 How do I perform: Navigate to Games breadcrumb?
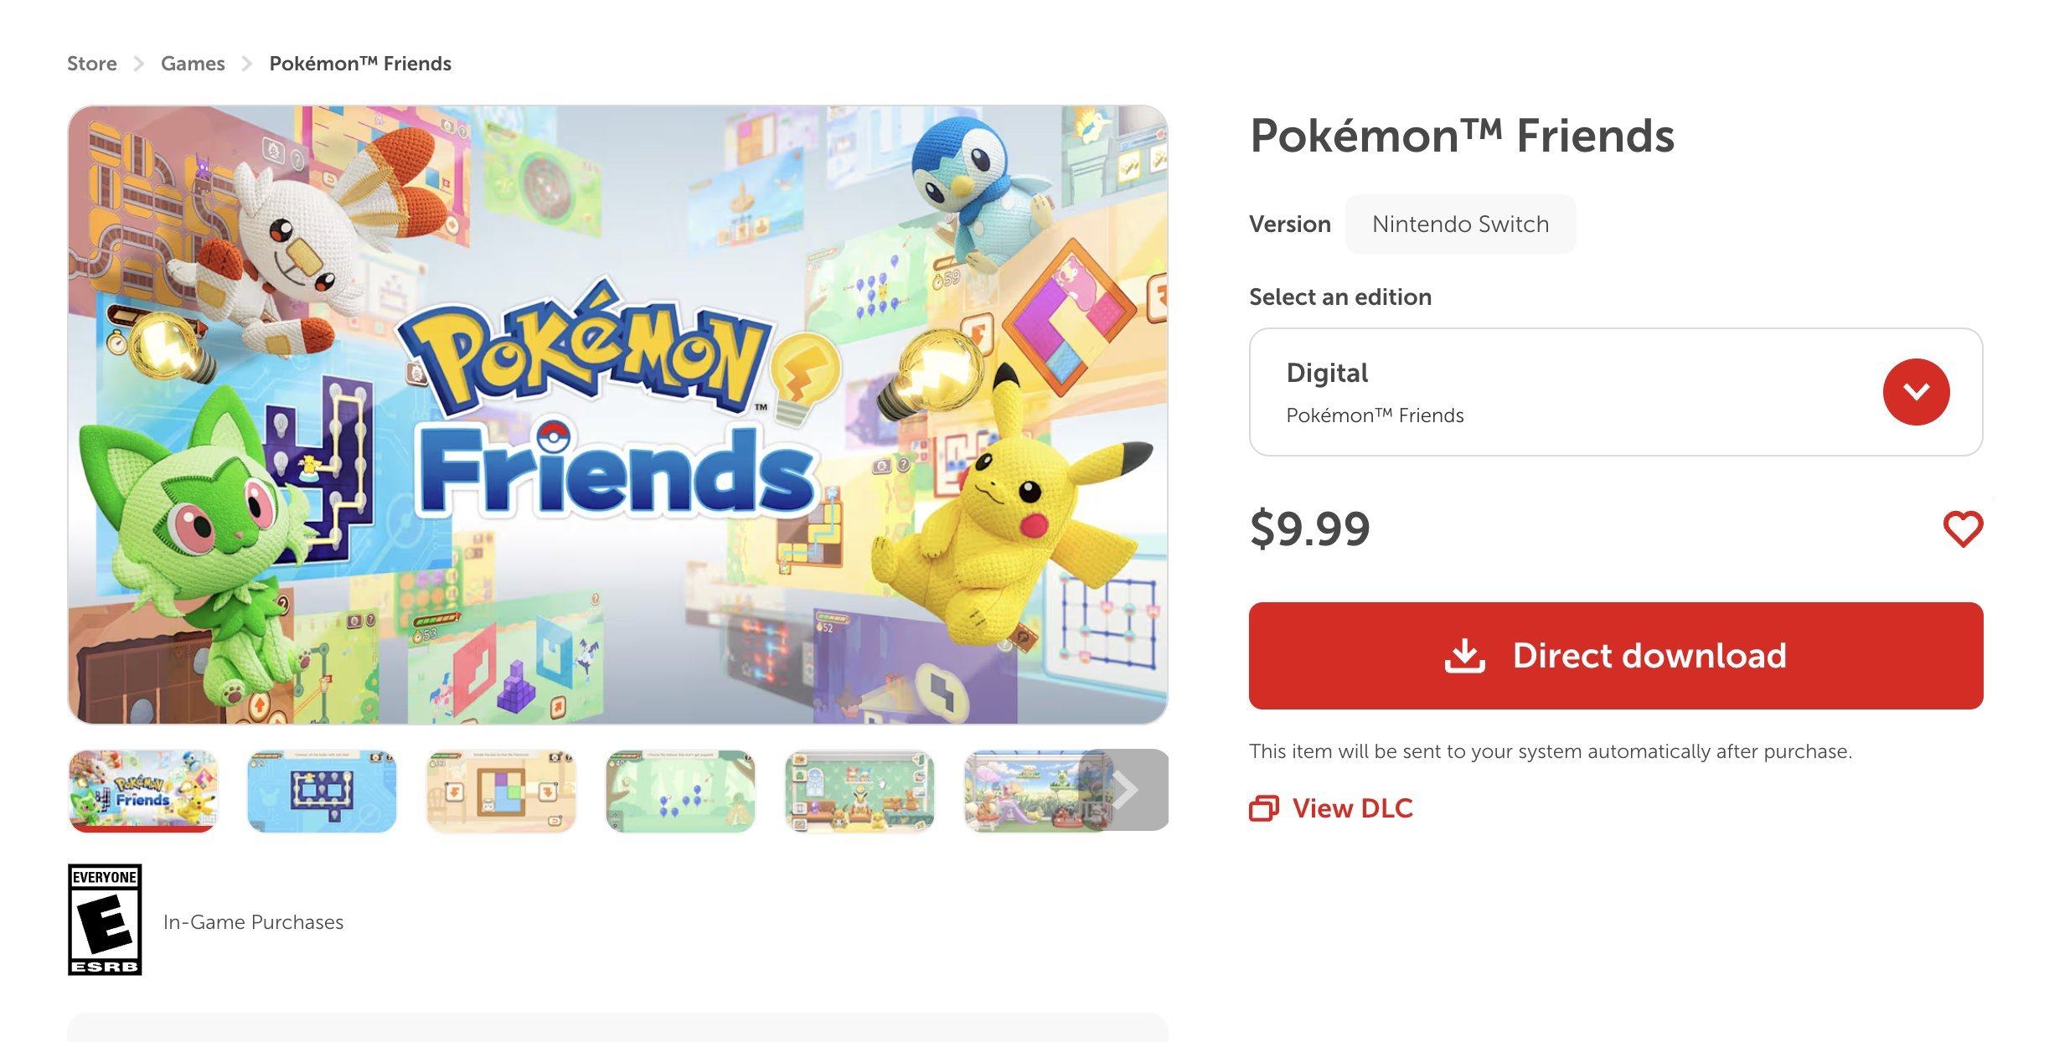click(193, 64)
